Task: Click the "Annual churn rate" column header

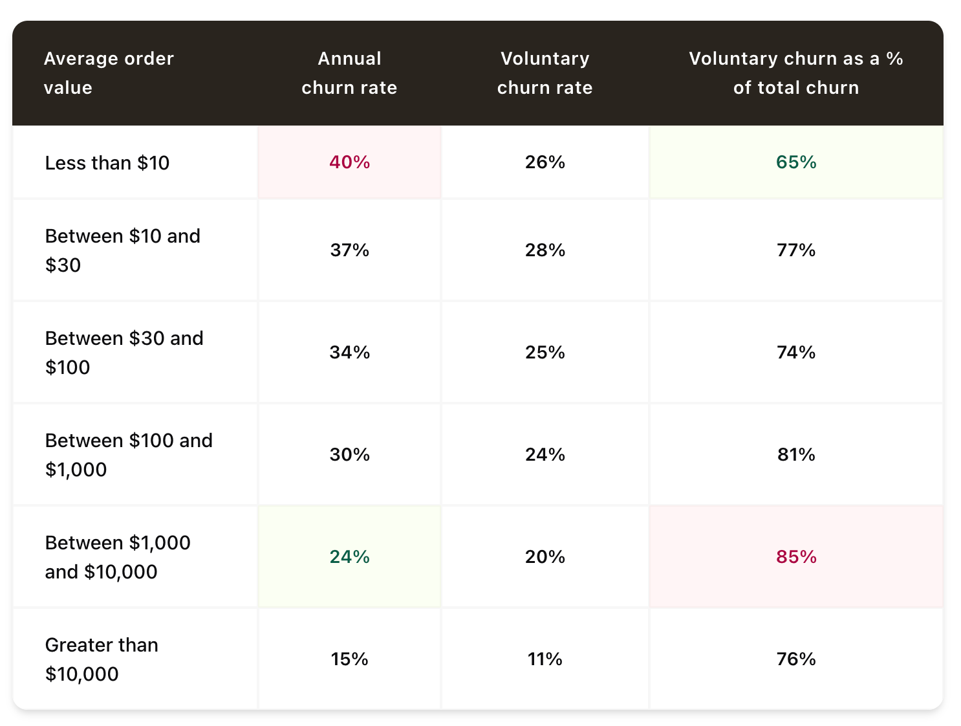Action: [x=349, y=73]
